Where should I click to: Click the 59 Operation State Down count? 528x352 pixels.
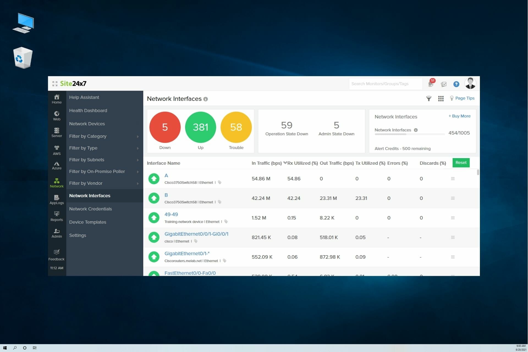coord(287,125)
